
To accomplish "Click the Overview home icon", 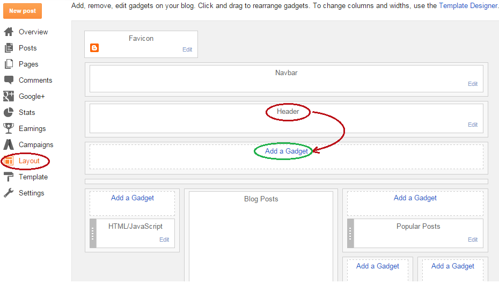I will pos(9,32).
